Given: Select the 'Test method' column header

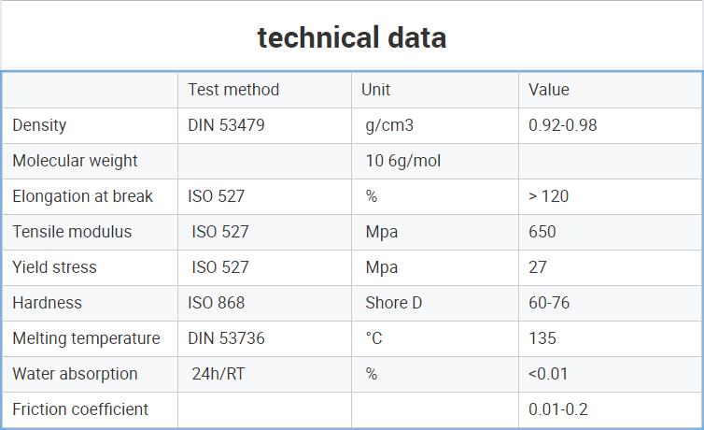Looking at the screenshot, I should [233, 90].
